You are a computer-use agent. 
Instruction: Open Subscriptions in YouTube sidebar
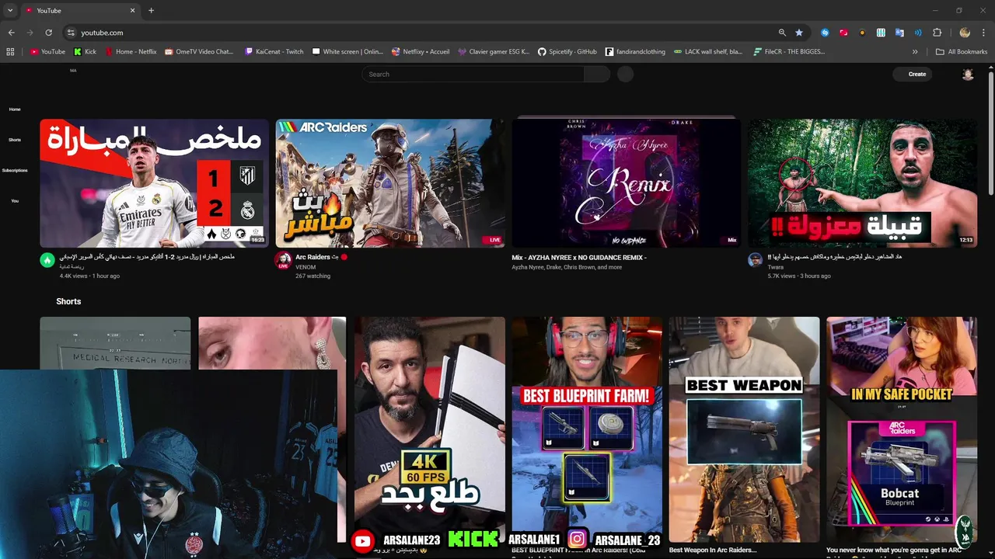[x=15, y=170]
